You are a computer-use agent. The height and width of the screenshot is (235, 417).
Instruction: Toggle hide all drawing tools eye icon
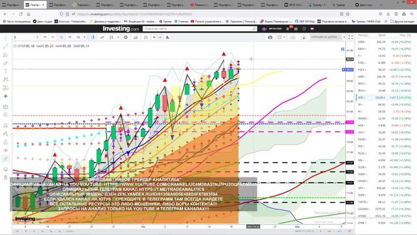click(6, 150)
